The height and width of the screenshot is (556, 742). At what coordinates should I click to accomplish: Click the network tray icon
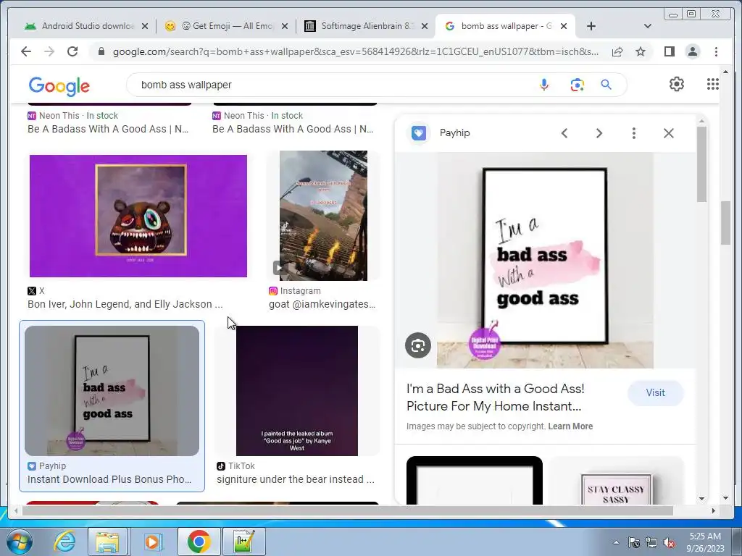651,543
